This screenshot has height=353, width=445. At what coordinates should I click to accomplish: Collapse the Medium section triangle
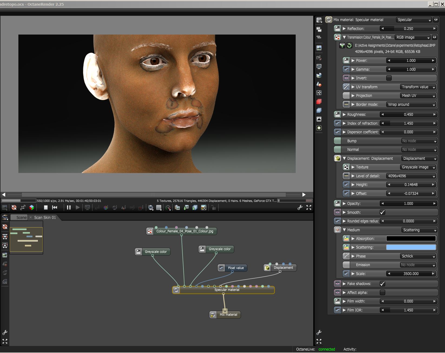pos(344,230)
